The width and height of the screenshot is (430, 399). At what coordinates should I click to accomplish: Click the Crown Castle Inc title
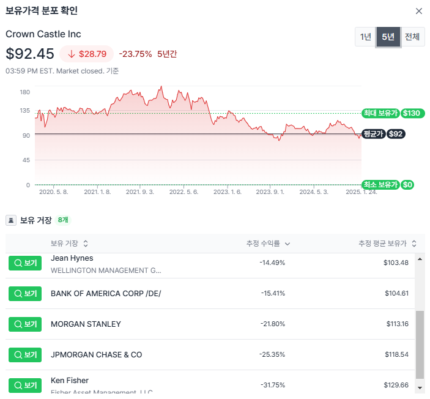coord(43,34)
